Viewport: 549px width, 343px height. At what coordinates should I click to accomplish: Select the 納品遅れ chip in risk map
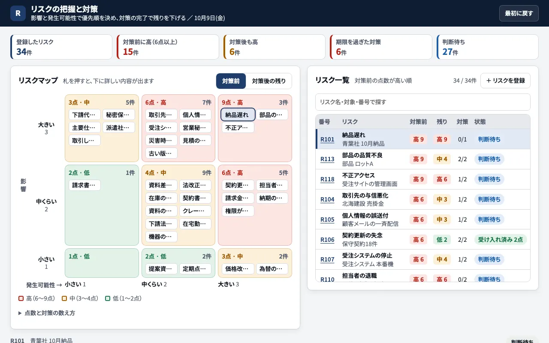tap(238, 115)
